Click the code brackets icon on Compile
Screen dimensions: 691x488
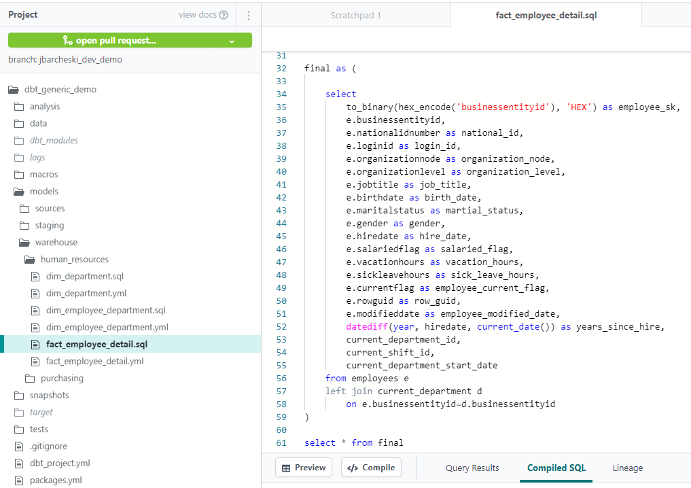tap(353, 468)
